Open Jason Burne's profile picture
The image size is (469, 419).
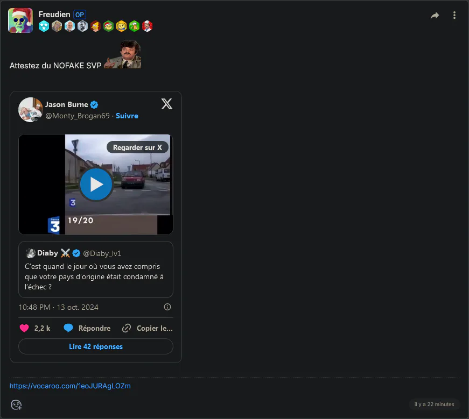click(x=31, y=110)
